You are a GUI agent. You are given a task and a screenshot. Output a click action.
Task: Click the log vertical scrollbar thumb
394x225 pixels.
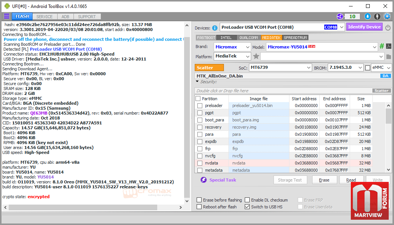click(187, 118)
